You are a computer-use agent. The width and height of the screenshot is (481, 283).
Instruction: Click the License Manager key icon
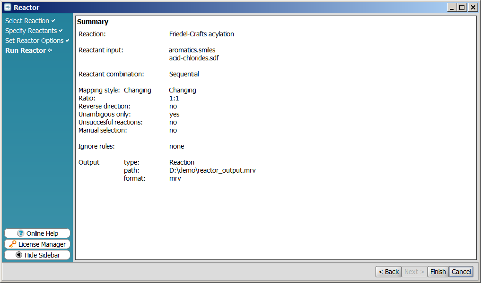pyautogui.click(x=13, y=244)
